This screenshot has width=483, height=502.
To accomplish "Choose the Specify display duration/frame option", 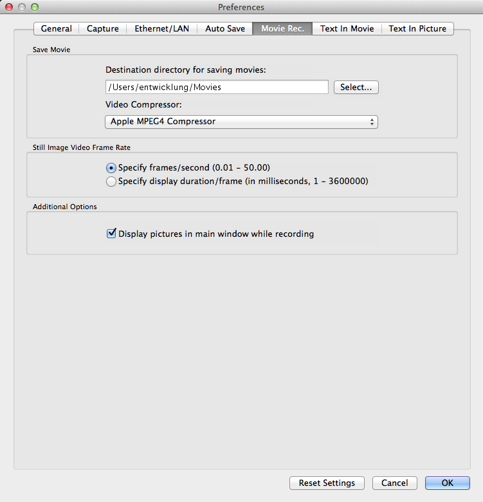I will (x=111, y=181).
